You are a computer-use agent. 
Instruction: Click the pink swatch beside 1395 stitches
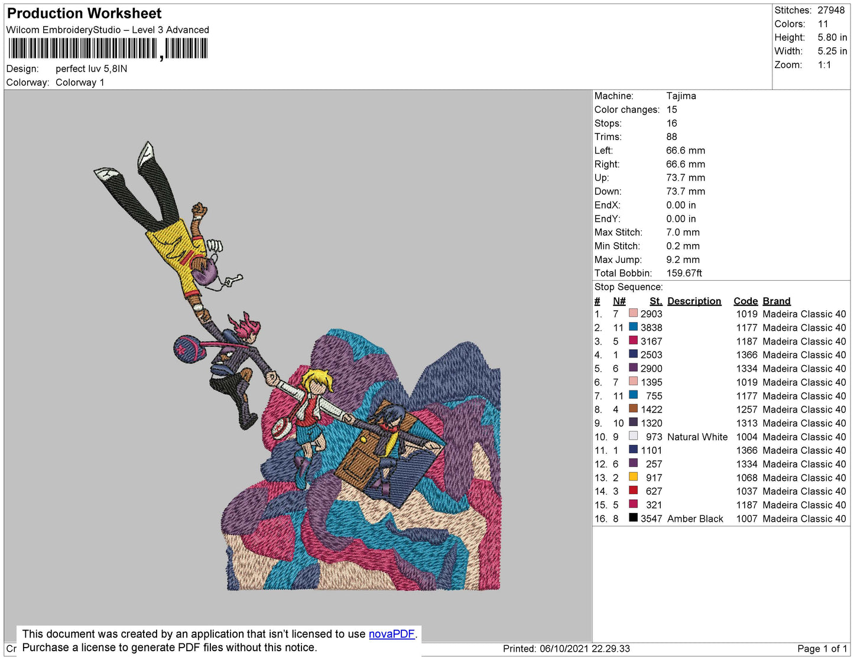[x=633, y=382]
